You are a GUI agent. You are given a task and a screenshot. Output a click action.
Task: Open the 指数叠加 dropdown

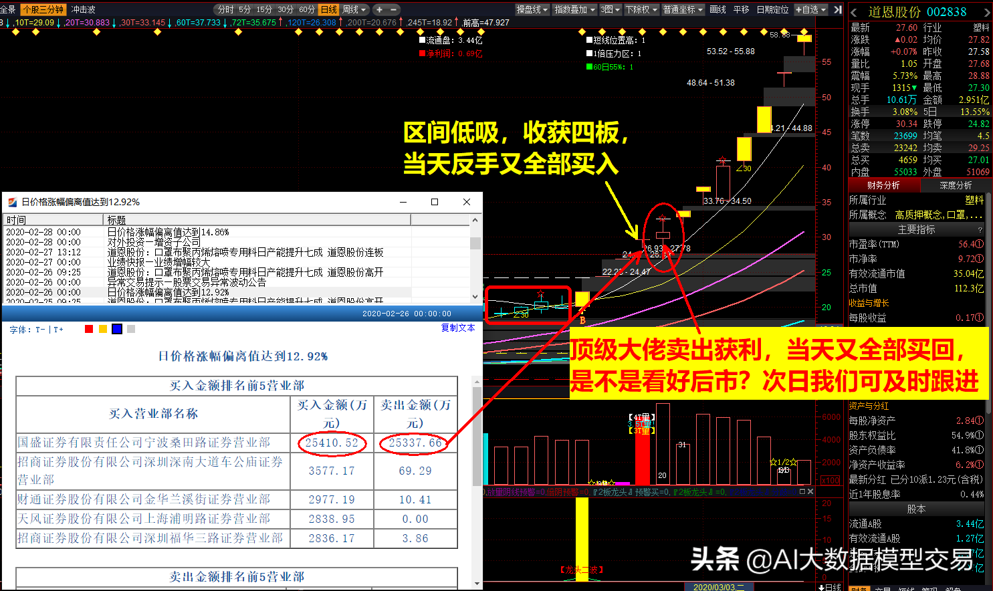tap(574, 9)
